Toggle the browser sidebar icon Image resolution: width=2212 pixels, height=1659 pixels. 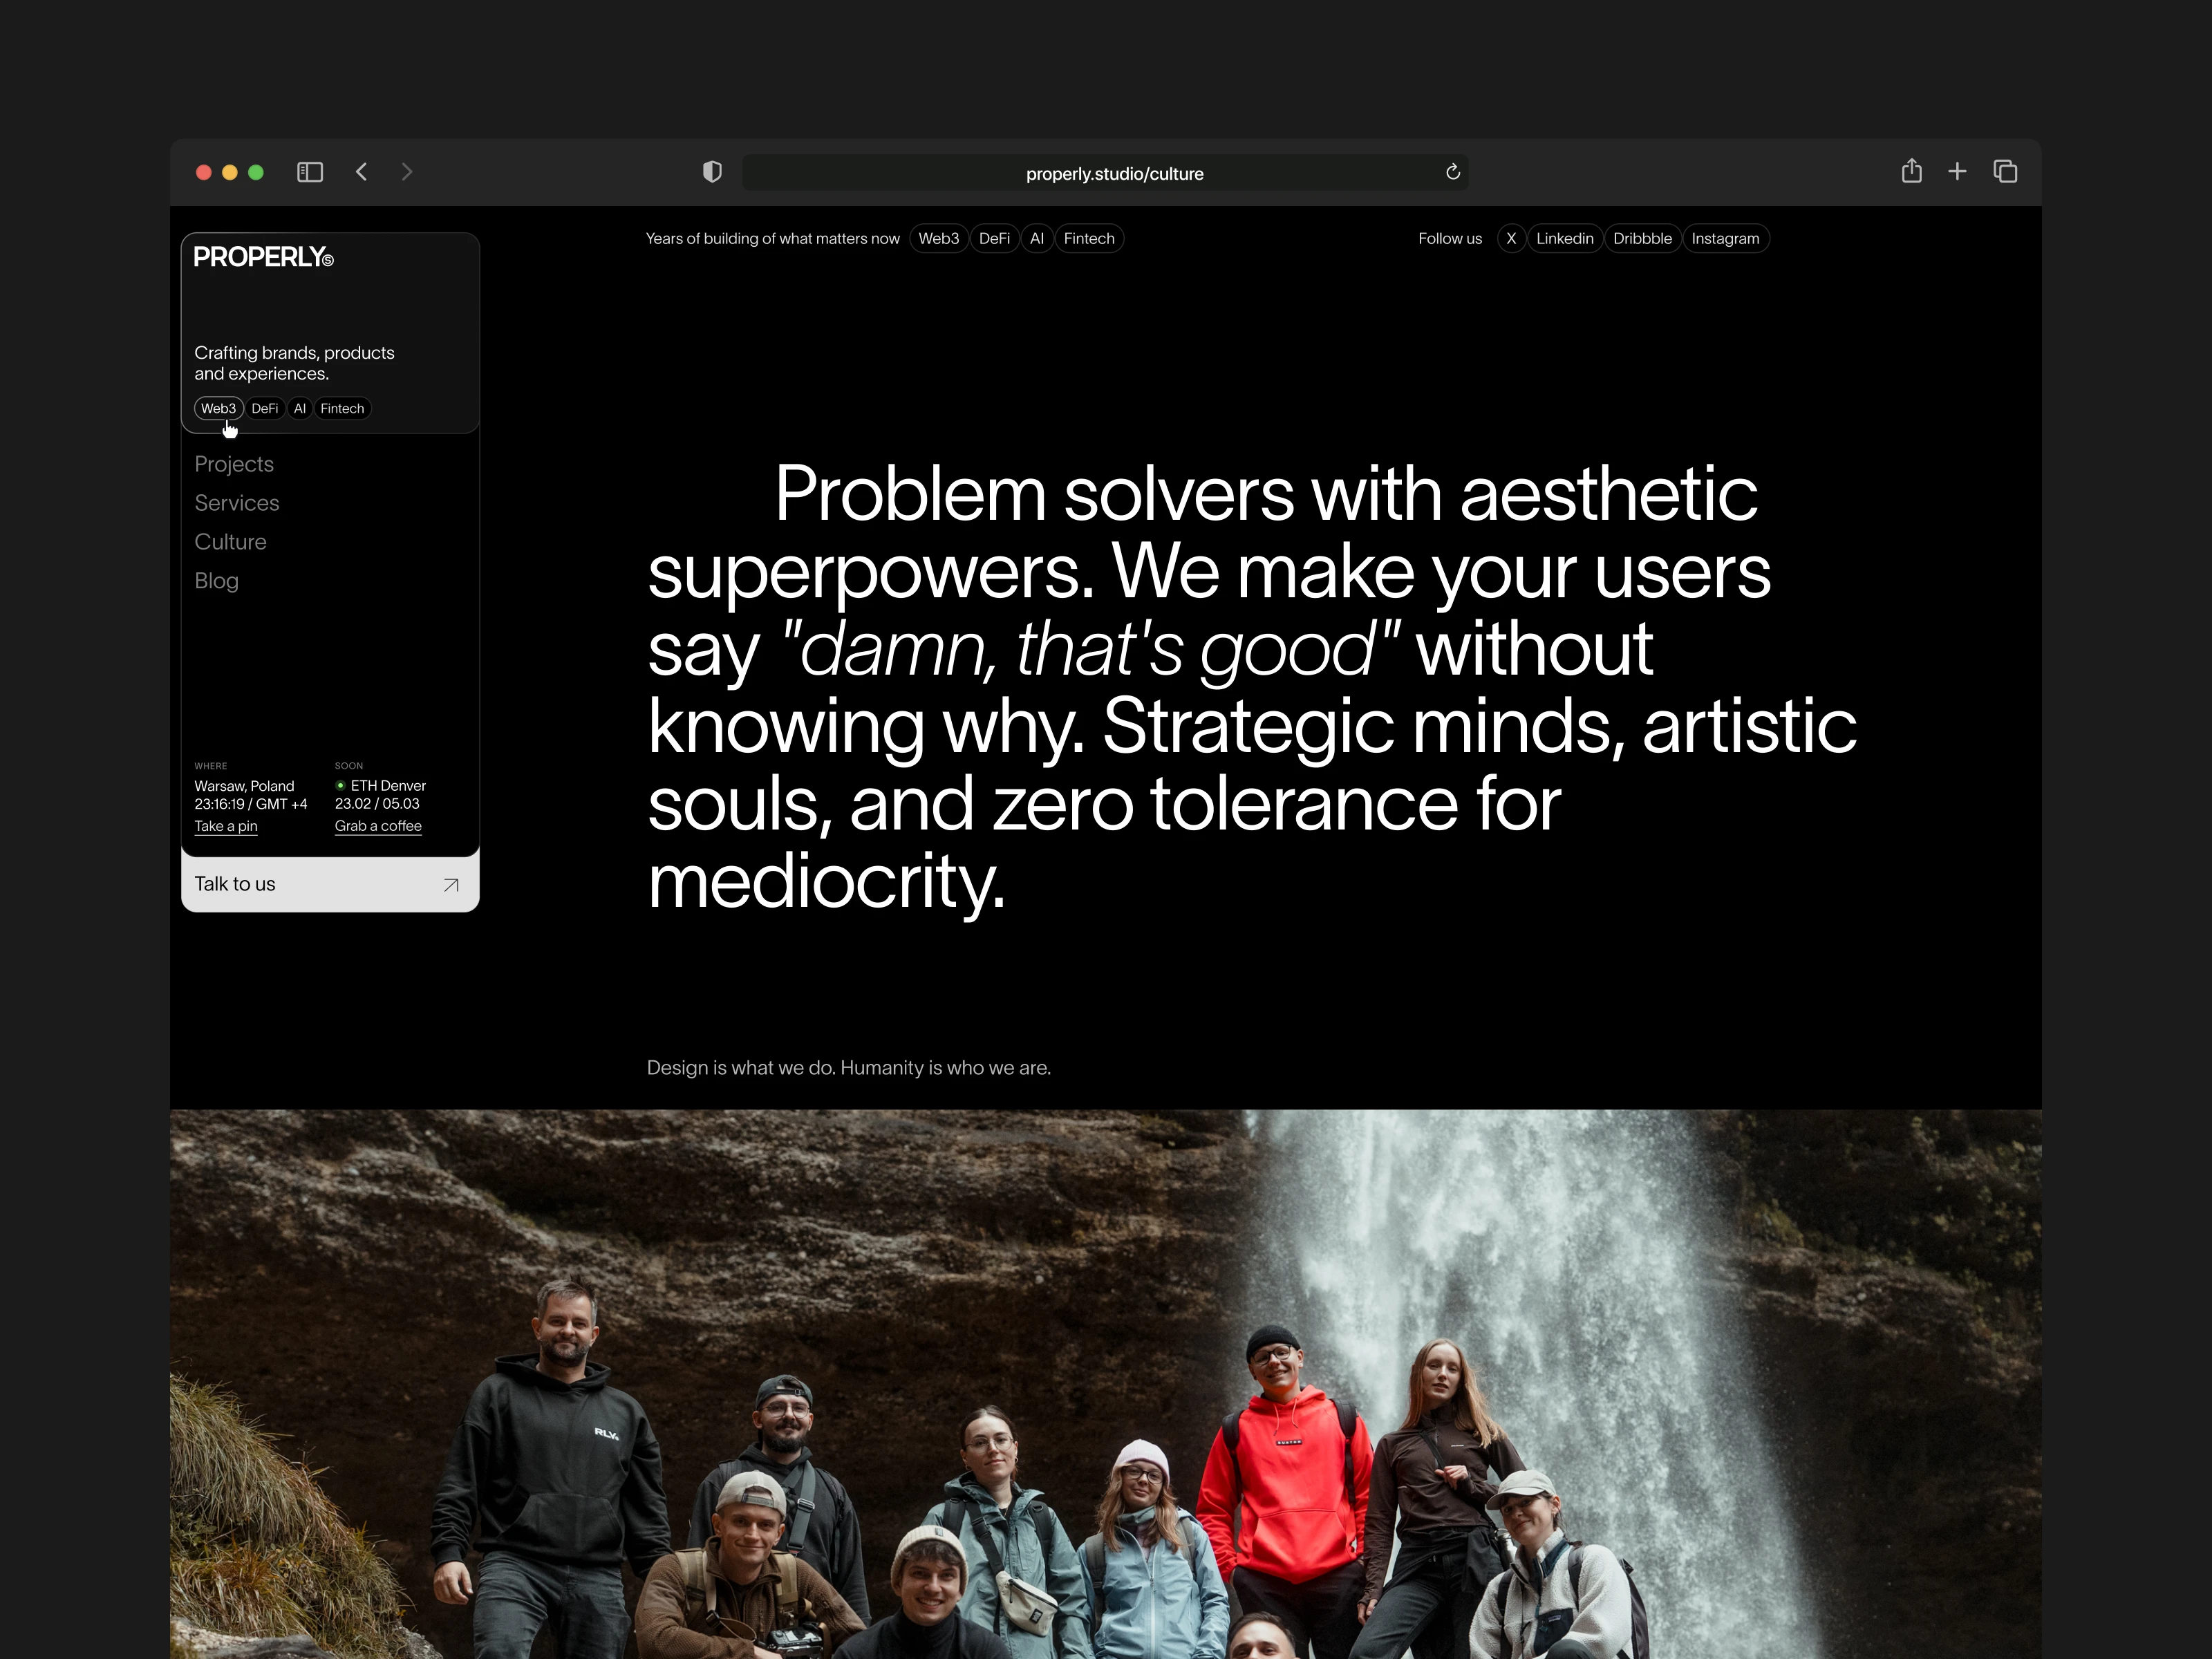click(310, 172)
